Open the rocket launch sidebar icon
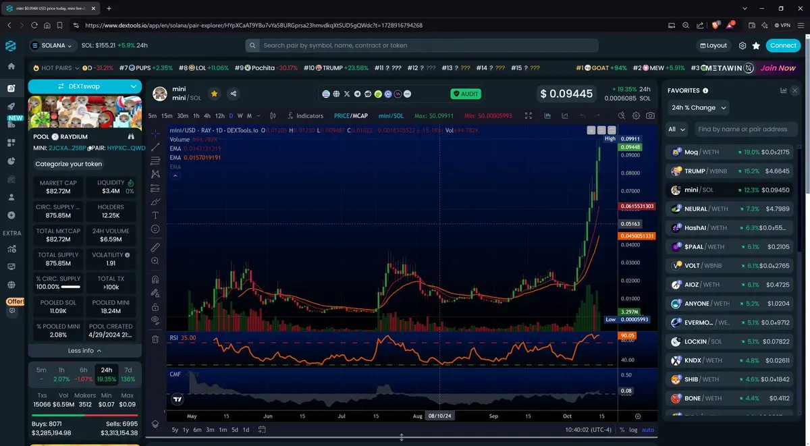This screenshot has width=810, height=446. pos(11,107)
